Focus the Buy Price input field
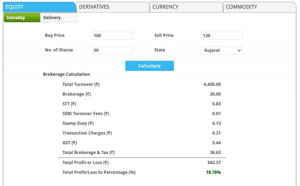Screen dimensions: 300x186 tap(112, 36)
